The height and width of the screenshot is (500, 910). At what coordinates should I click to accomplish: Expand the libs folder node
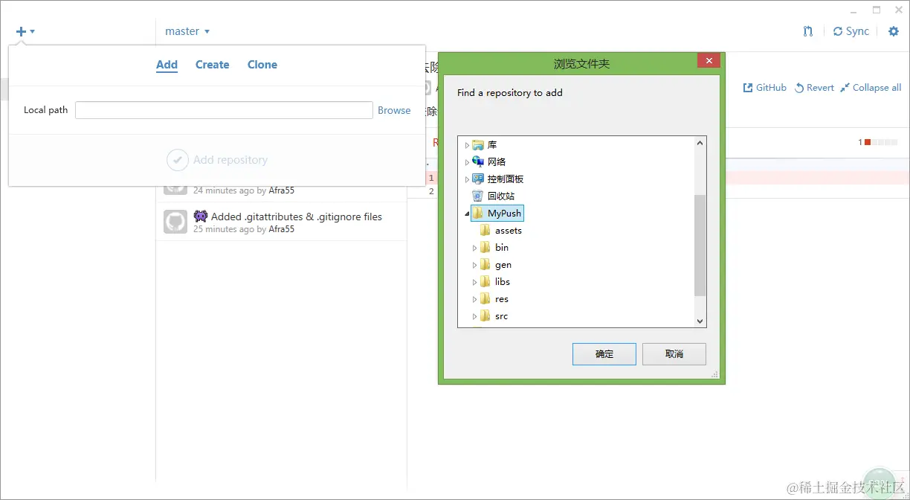pyautogui.click(x=474, y=282)
